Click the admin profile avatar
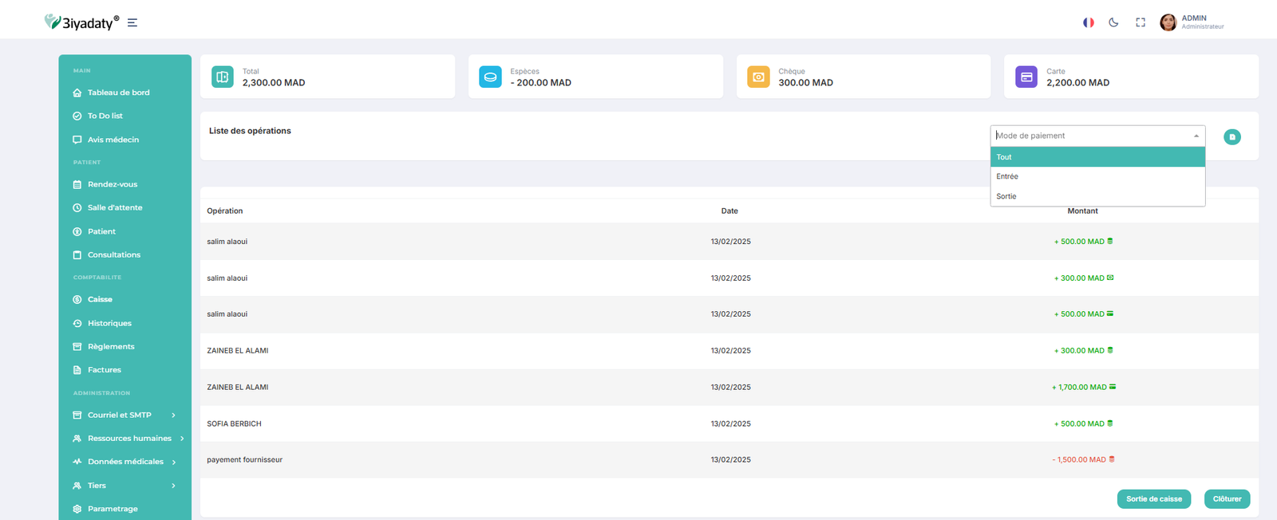1277x520 pixels. pos(1168,22)
